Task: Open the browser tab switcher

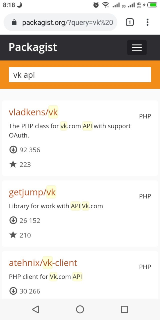Action: click(129, 22)
